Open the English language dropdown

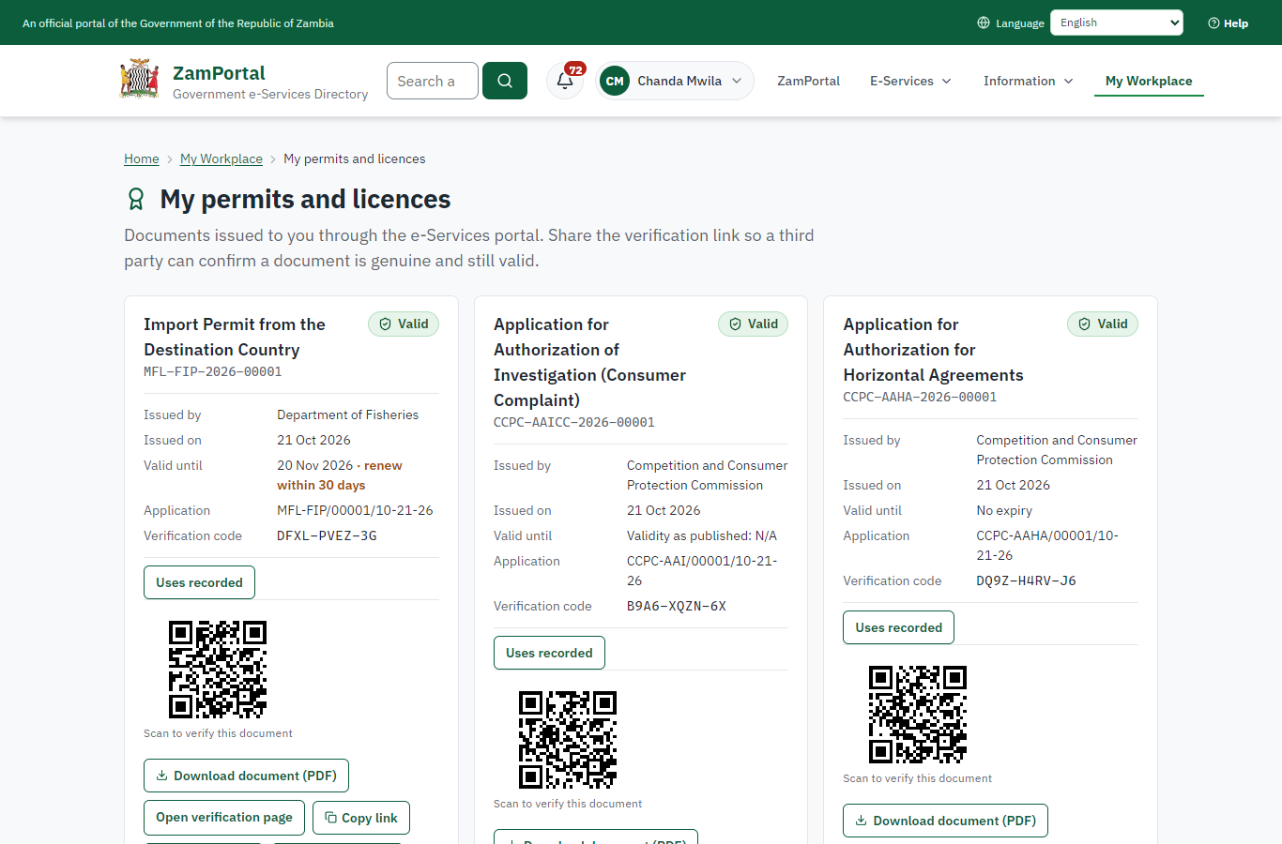1117,23
